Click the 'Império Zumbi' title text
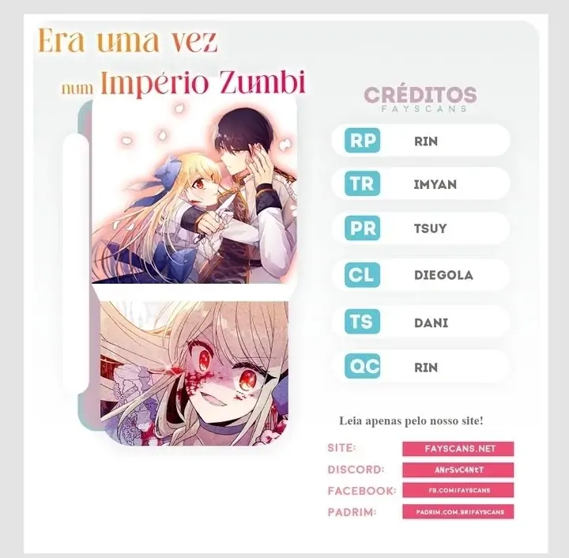Viewport: 569px width, 558px height. (202, 83)
